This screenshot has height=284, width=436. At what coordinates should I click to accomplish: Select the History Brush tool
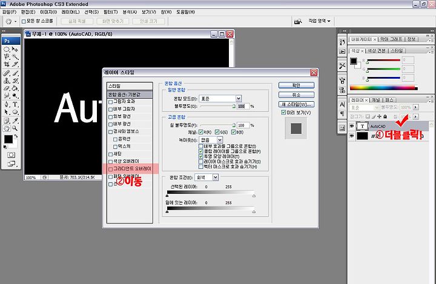(15, 81)
